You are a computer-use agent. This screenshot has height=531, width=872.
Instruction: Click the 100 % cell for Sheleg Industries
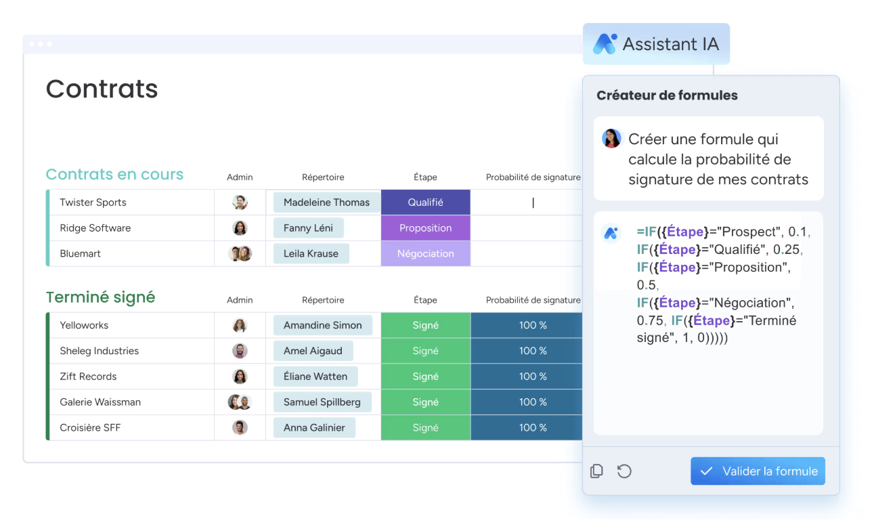527,351
